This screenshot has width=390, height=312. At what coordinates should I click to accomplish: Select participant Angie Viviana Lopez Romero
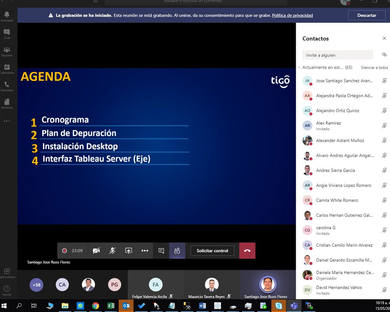343,185
